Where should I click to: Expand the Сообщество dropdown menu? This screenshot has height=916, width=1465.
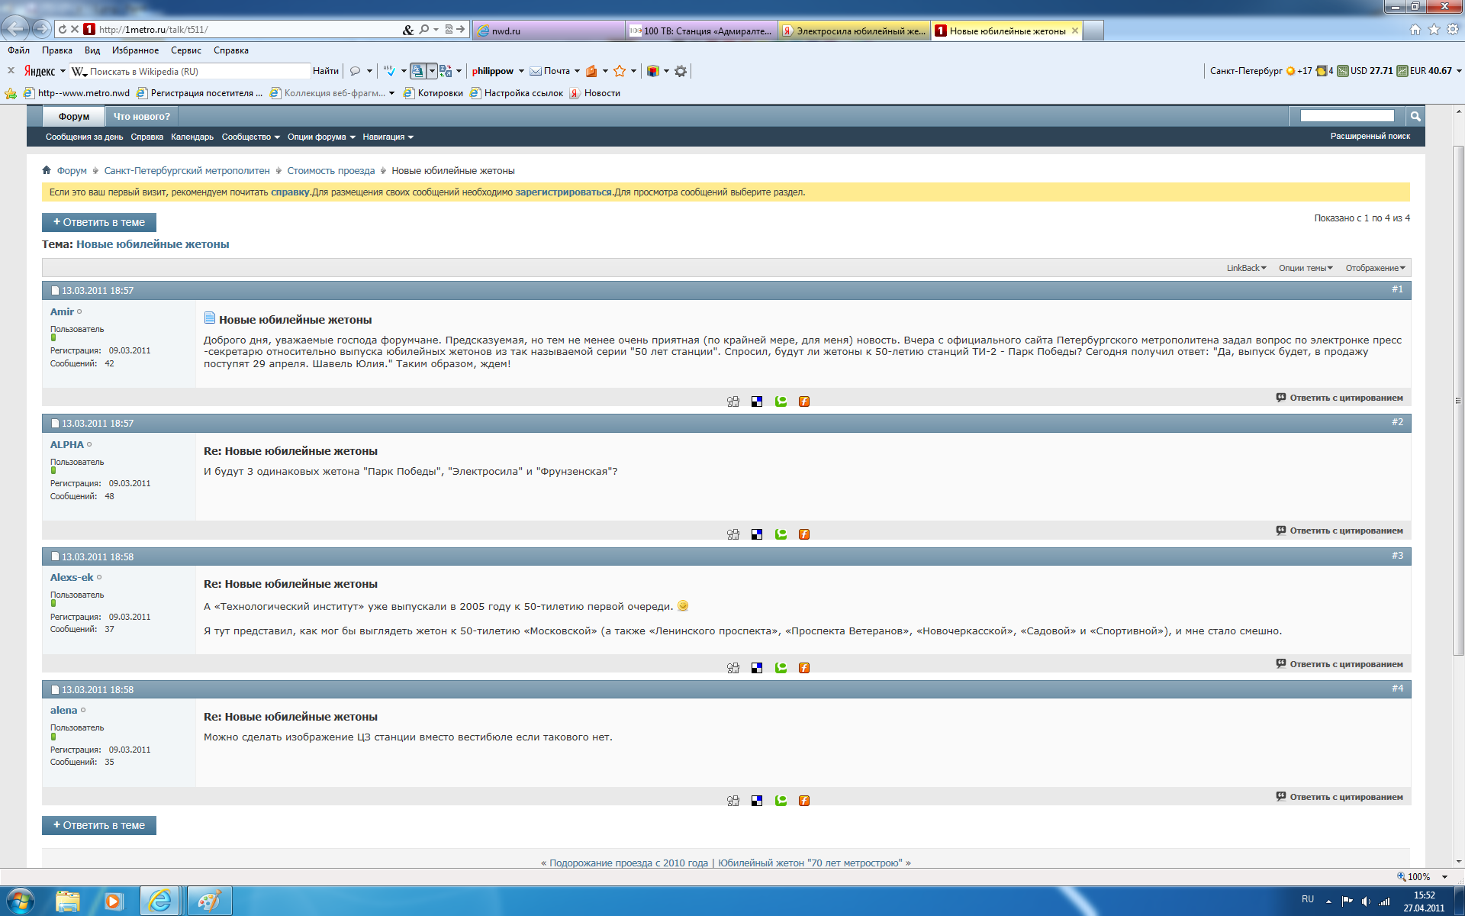click(x=250, y=137)
